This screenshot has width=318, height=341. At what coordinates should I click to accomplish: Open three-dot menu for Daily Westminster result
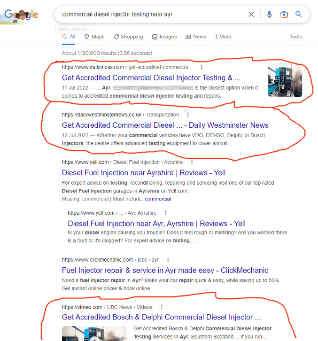pyautogui.click(x=187, y=115)
